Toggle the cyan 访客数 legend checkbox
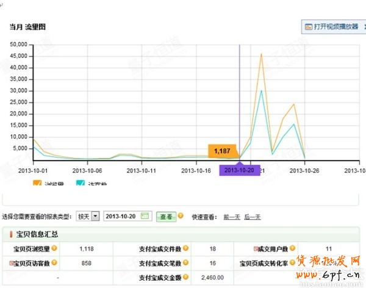366x288 pixels. click(x=80, y=183)
